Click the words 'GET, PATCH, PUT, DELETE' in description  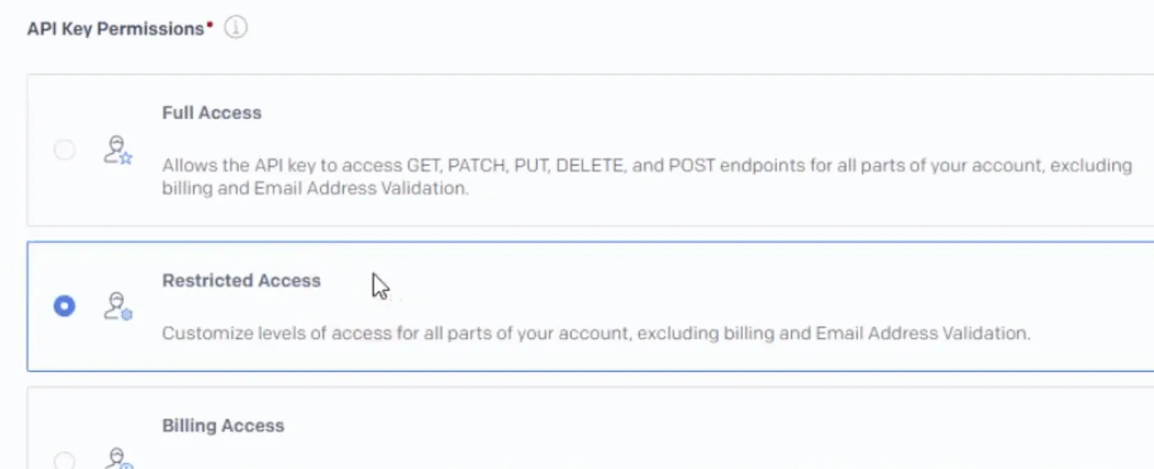point(517,165)
